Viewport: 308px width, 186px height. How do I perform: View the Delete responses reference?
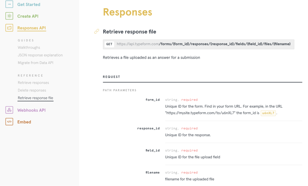point(32,90)
